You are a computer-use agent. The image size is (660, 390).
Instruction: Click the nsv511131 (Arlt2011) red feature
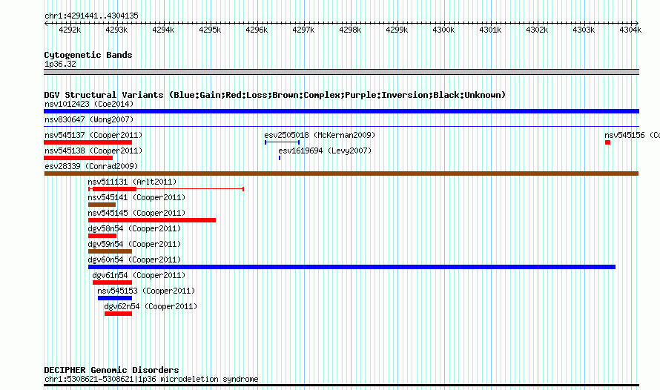[166, 189]
